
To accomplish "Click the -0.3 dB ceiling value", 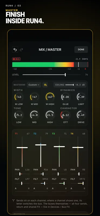I will (x=80, y=85).
